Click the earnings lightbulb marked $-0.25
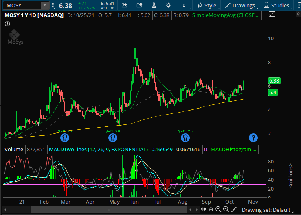Screen dimensions: 301x215 [x=185, y=138]
